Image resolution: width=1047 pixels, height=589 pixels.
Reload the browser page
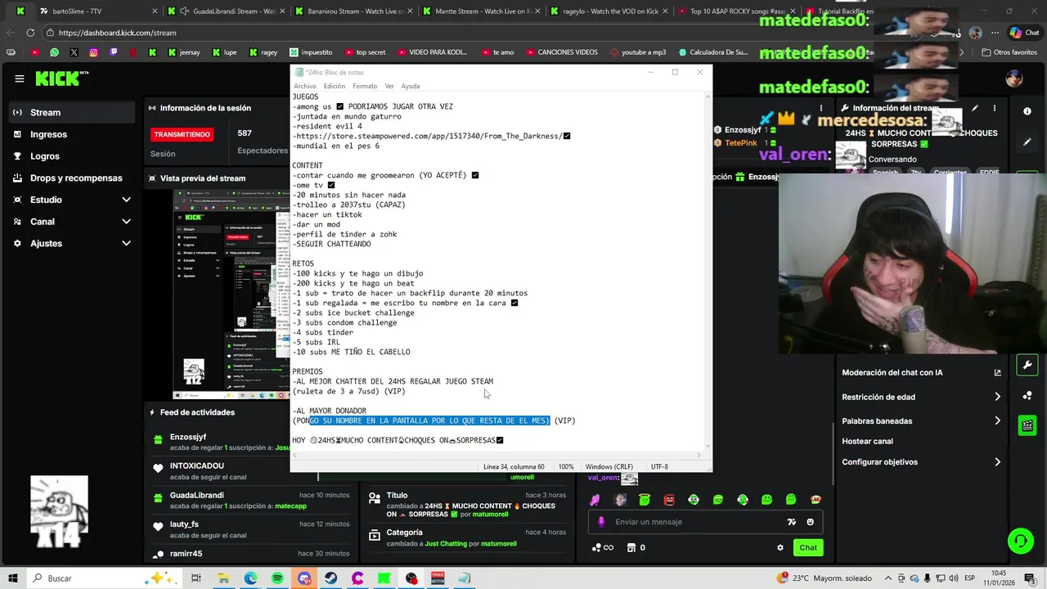point(30,33)
